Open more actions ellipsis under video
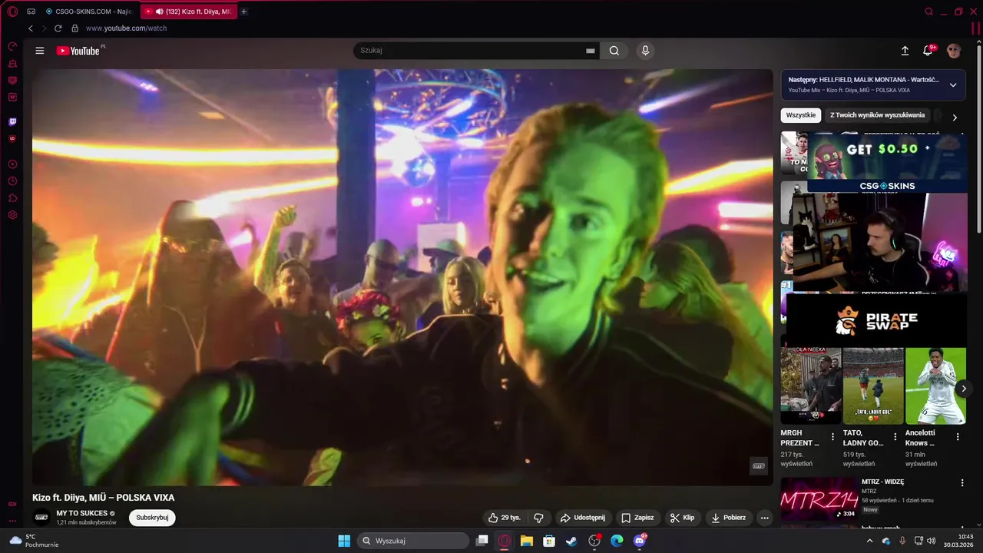 coord(764,518)
